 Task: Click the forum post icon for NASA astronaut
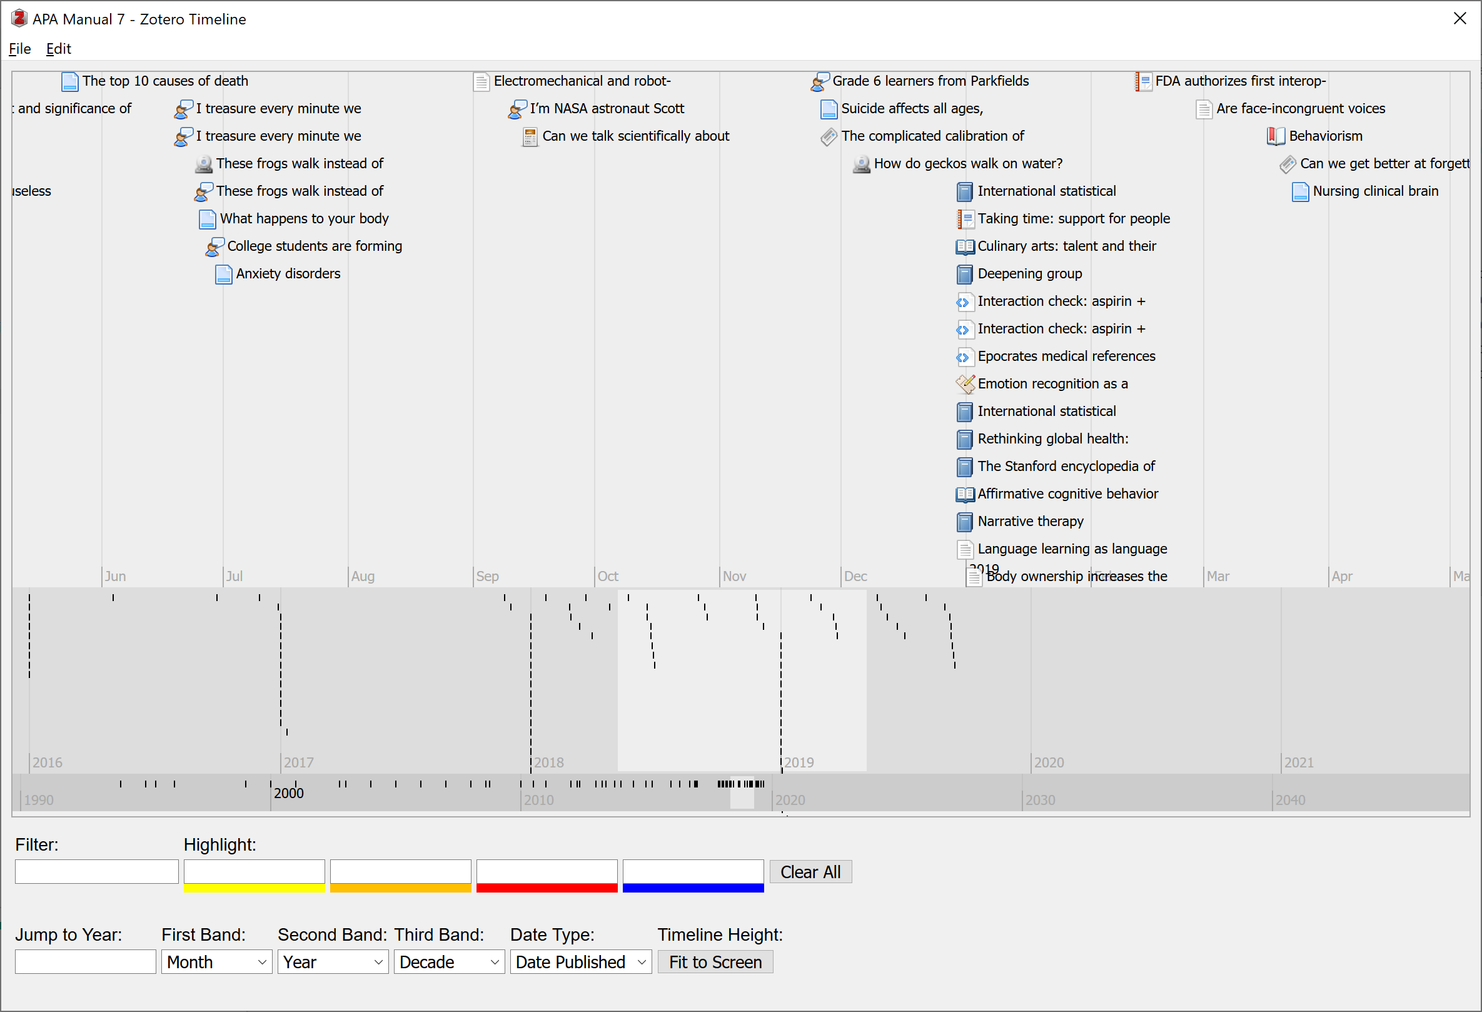[x=517, y=109]
